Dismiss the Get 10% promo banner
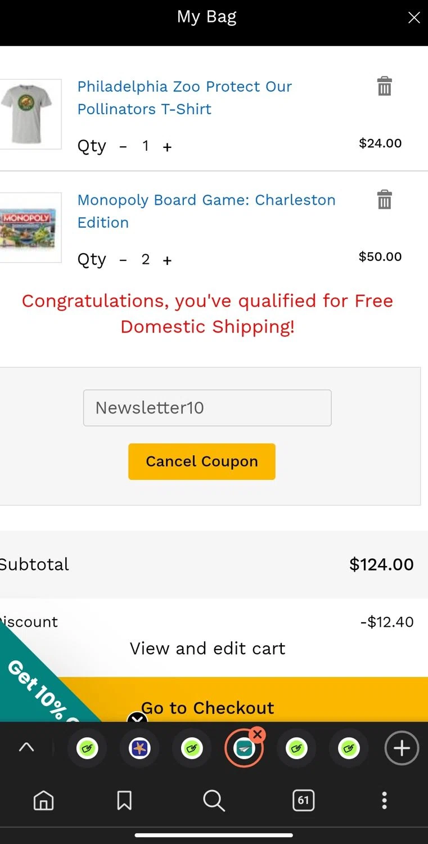Image resolution: width=428 pixels, height=844 pixels. (x=137, y=720)
